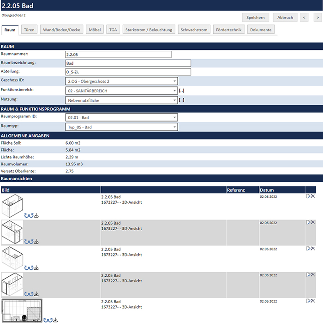Open the Raumprogramm ID dropdown

(x=121, y=117)
